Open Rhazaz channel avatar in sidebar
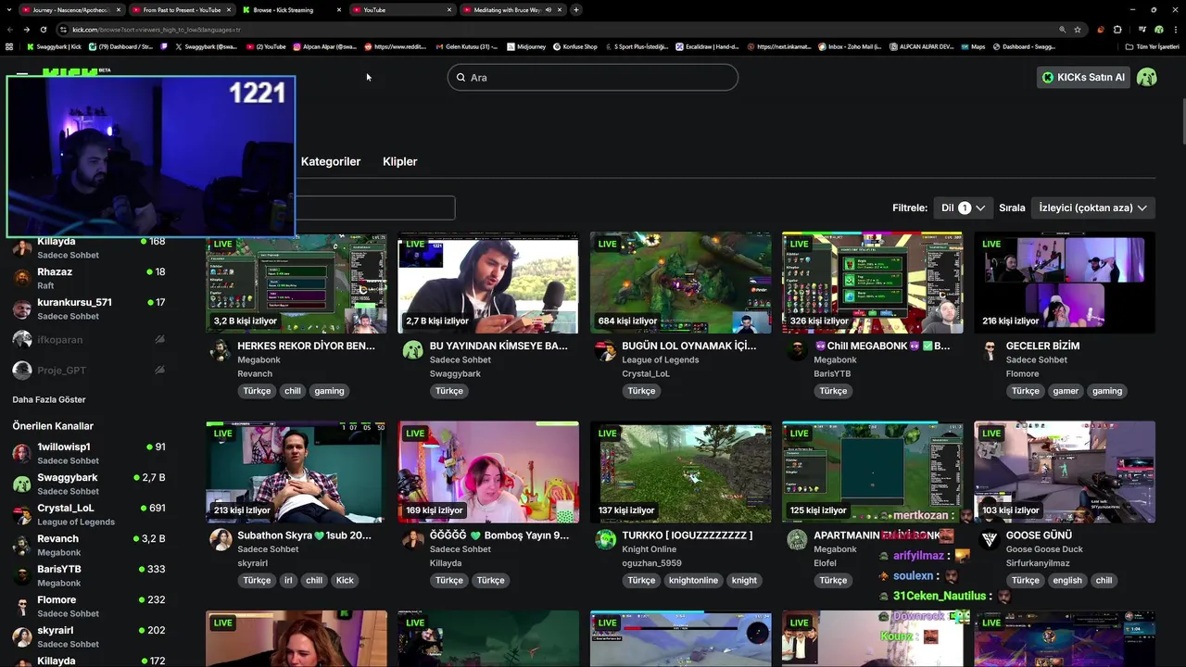The width and height of the screenshot is (1186, 667). 22,278
